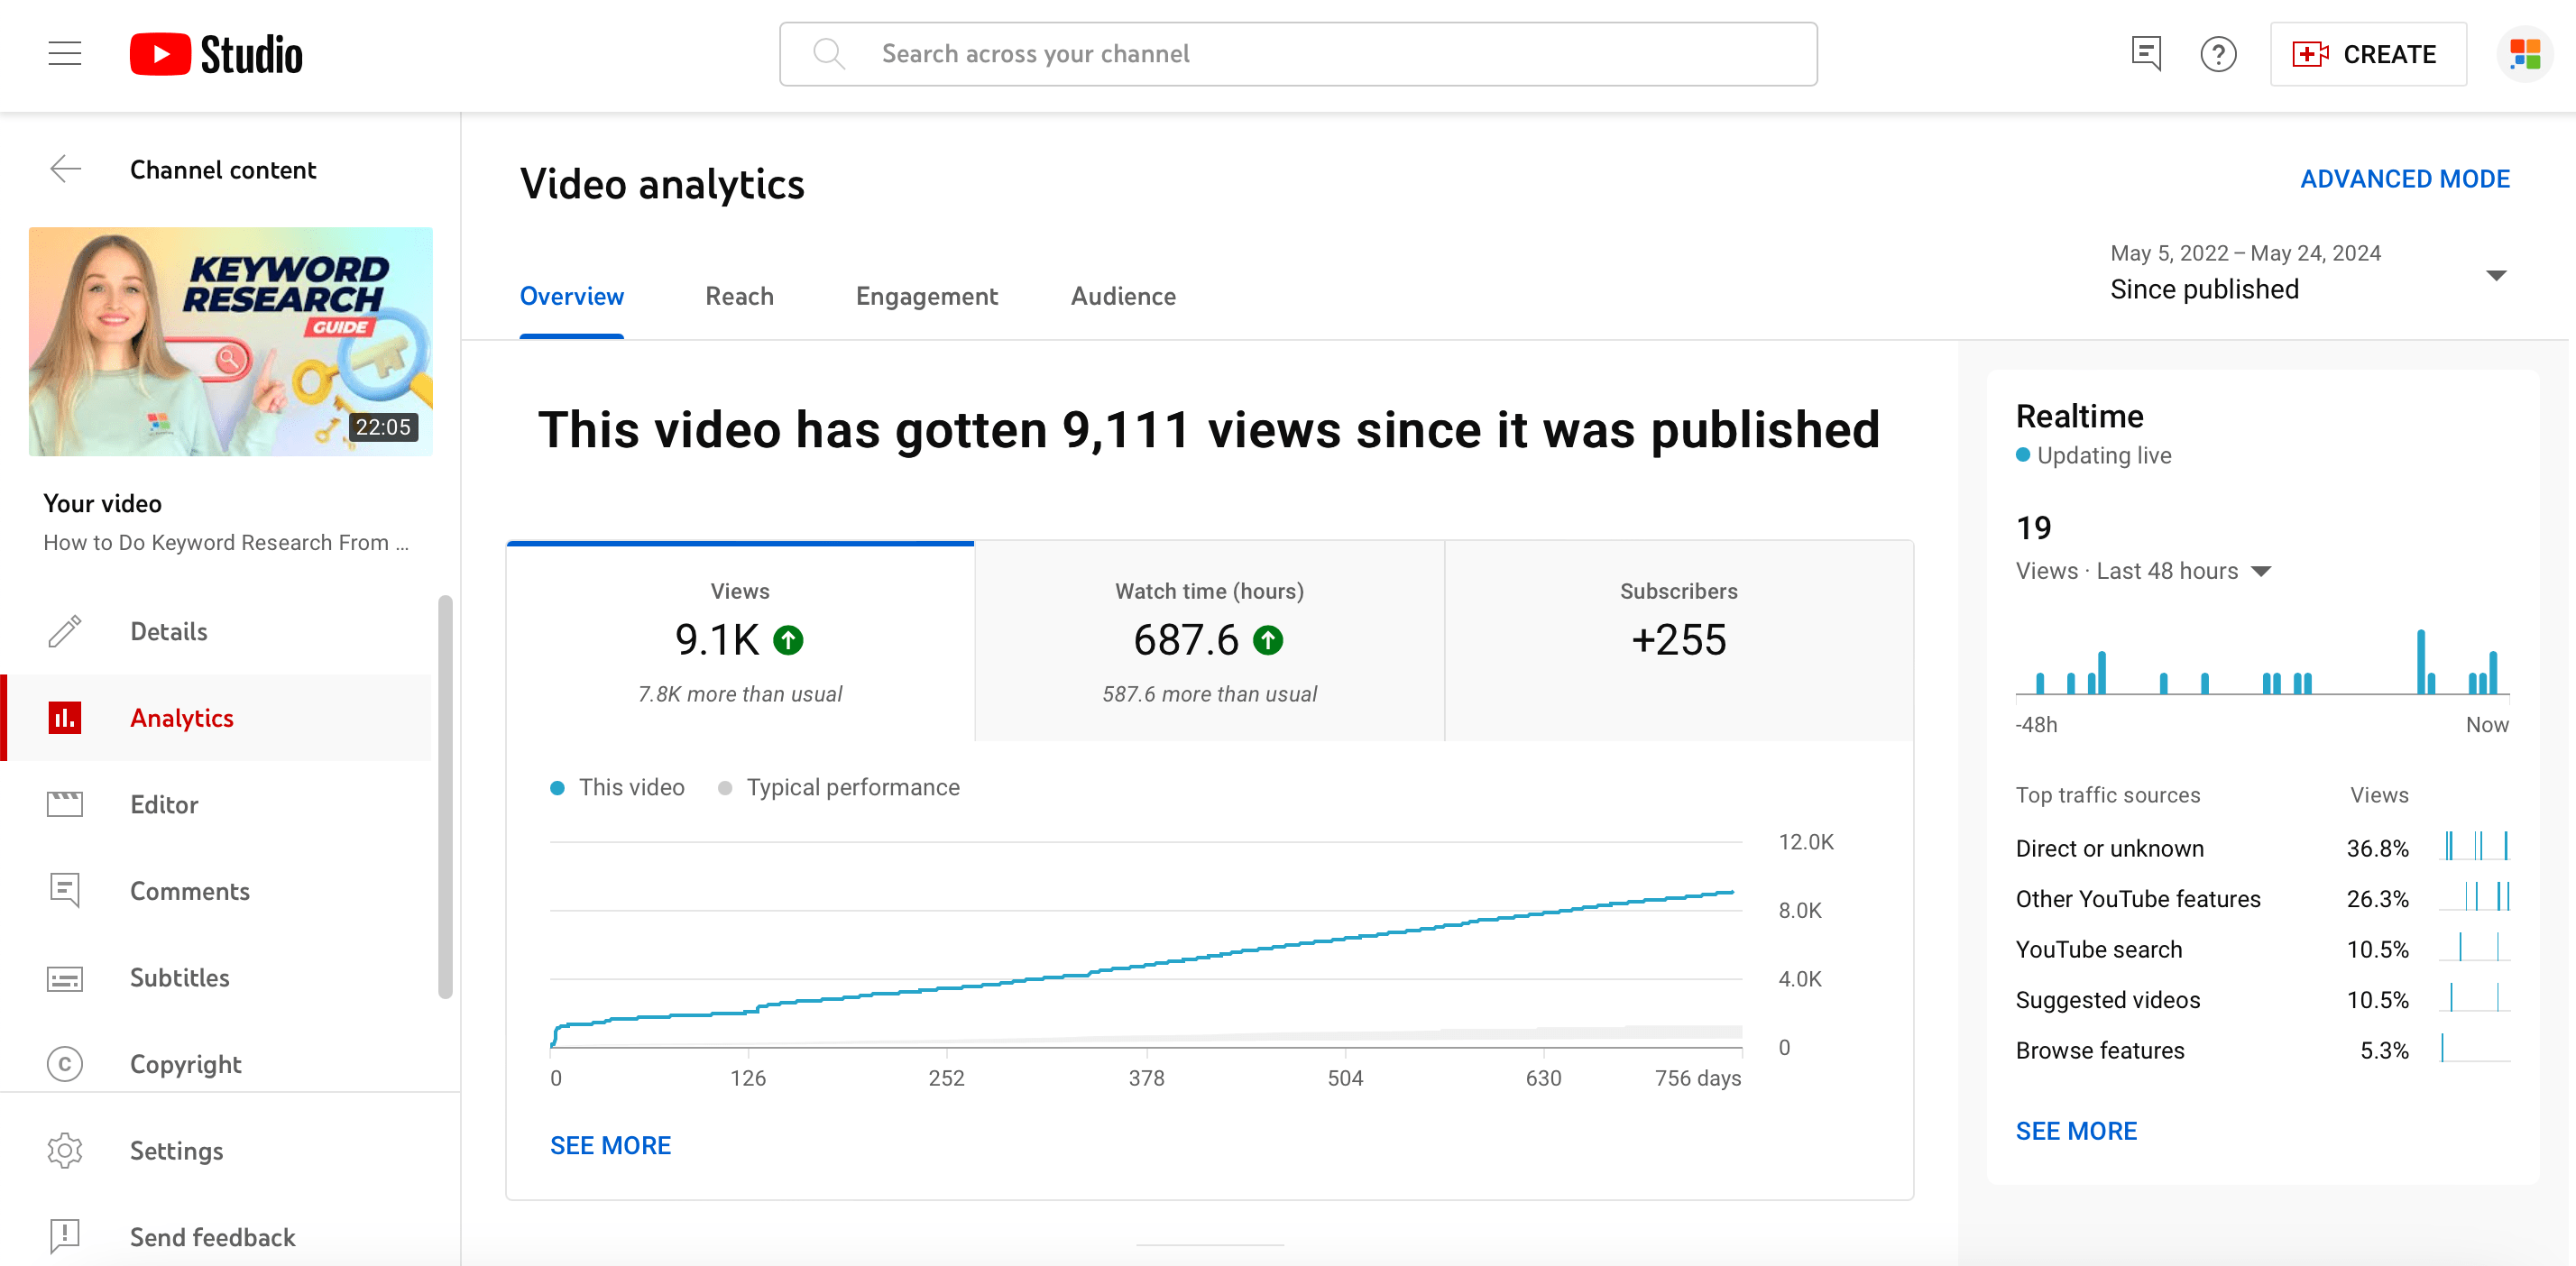The width and height of the screenshot is (2576, 1266).
Task: Click the 36.8% value for Direct or unknown
Action: 2377,848
